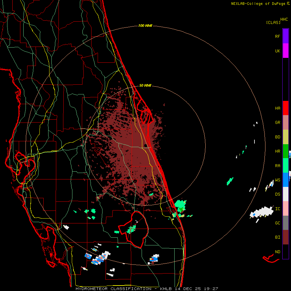Screen dimensions: 291x291
Task: Click the "50 NMI" range ring label
Action: point(145,85)
